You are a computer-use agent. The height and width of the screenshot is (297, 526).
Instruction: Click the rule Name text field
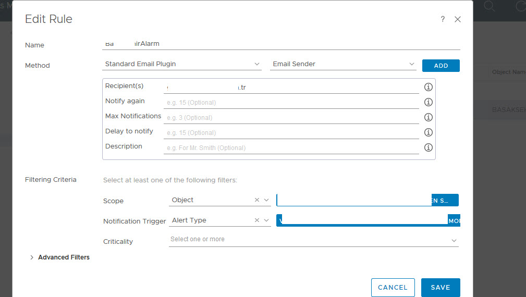click(282, 44)
